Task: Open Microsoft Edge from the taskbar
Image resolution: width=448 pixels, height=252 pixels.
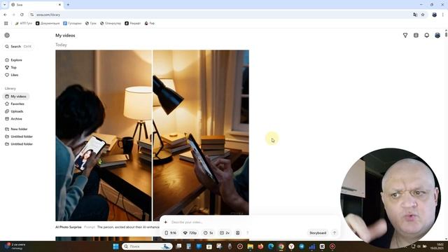Action: [271, 246]
